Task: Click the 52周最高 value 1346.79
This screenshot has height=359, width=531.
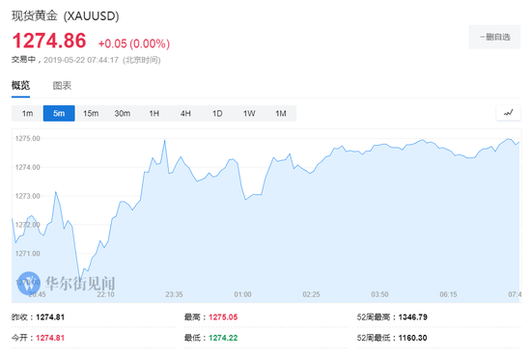Action: (413, 318)
